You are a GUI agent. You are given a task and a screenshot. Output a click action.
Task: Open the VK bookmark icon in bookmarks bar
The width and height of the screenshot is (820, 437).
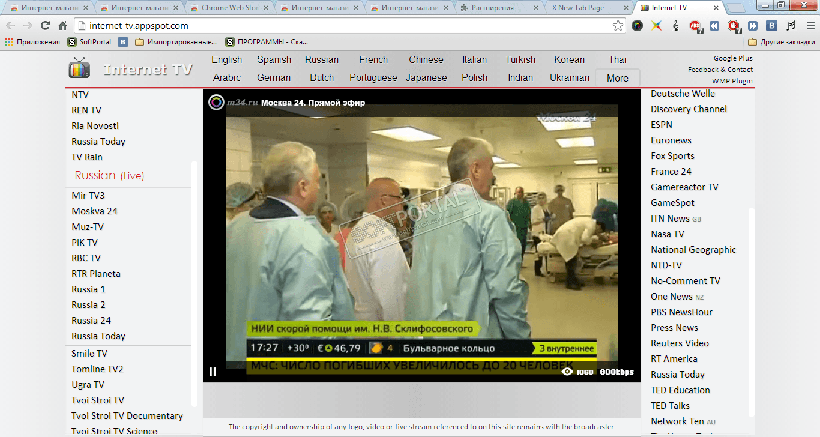pyautogui.click(x=123, y=42)
